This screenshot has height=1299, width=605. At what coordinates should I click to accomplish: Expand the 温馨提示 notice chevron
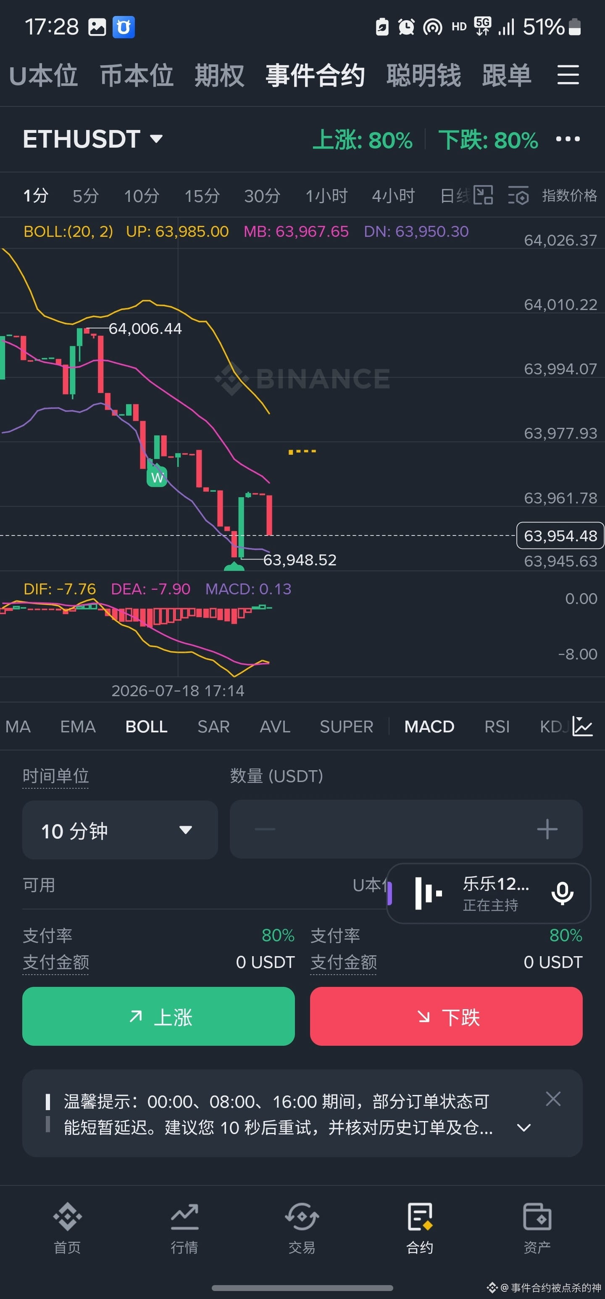524,1127
